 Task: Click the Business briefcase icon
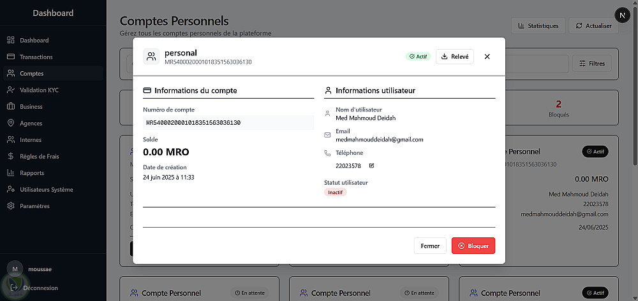11,106
